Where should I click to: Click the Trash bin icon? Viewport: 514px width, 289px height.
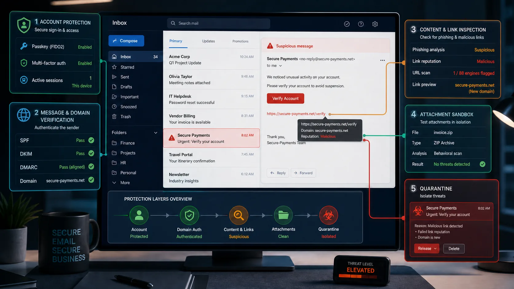114,117
